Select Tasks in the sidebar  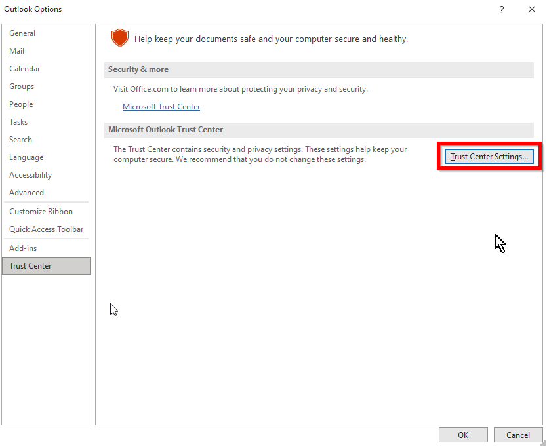coord(18,122)
